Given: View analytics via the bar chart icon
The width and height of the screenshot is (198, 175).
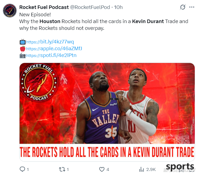Looking at the screenshot, I should pos(142,169).
